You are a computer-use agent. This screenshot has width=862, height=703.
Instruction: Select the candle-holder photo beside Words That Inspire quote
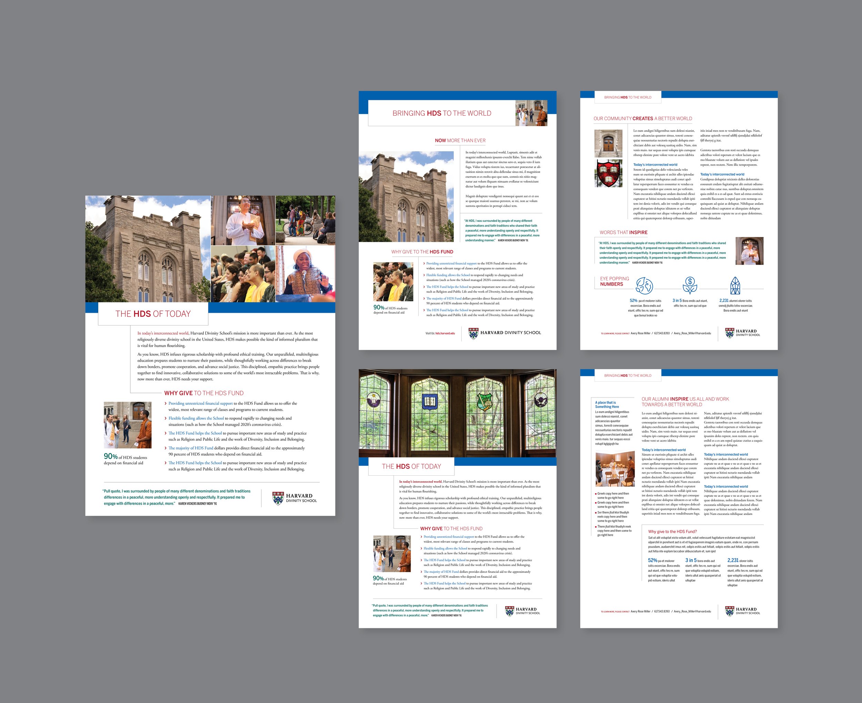[x=749, y=251]
